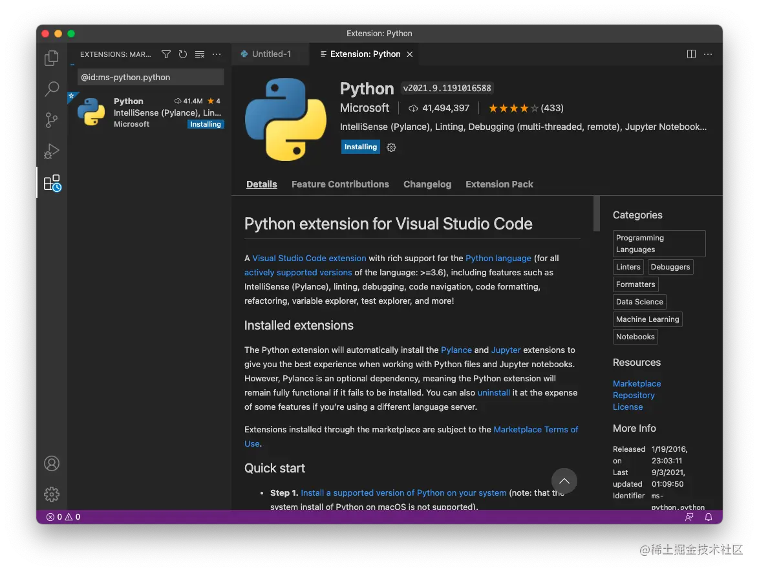
Task: Open Run and Debug view icon
Action: click(x=51, y=151)
